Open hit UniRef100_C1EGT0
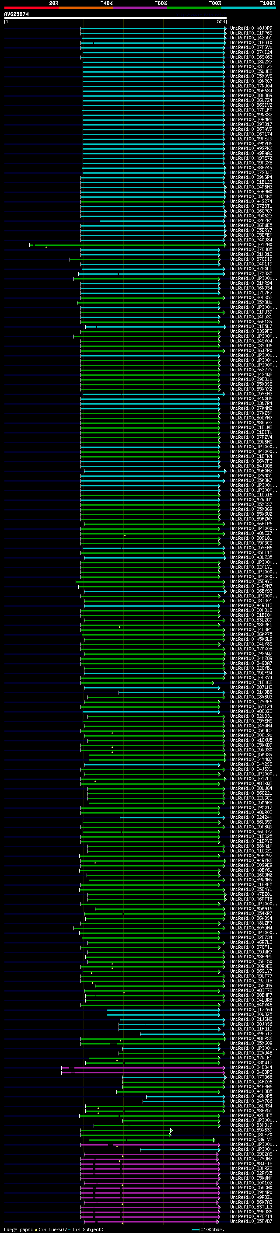Screen dimensions: 280x1233 (251, 42)
